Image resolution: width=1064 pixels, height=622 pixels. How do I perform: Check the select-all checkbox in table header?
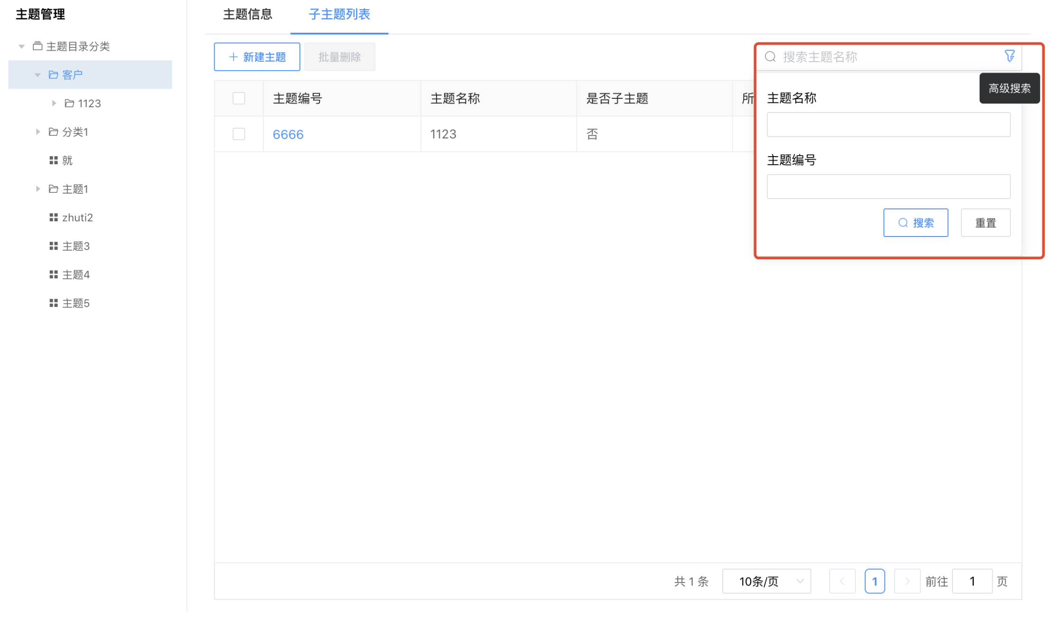(x=239, y=98)
